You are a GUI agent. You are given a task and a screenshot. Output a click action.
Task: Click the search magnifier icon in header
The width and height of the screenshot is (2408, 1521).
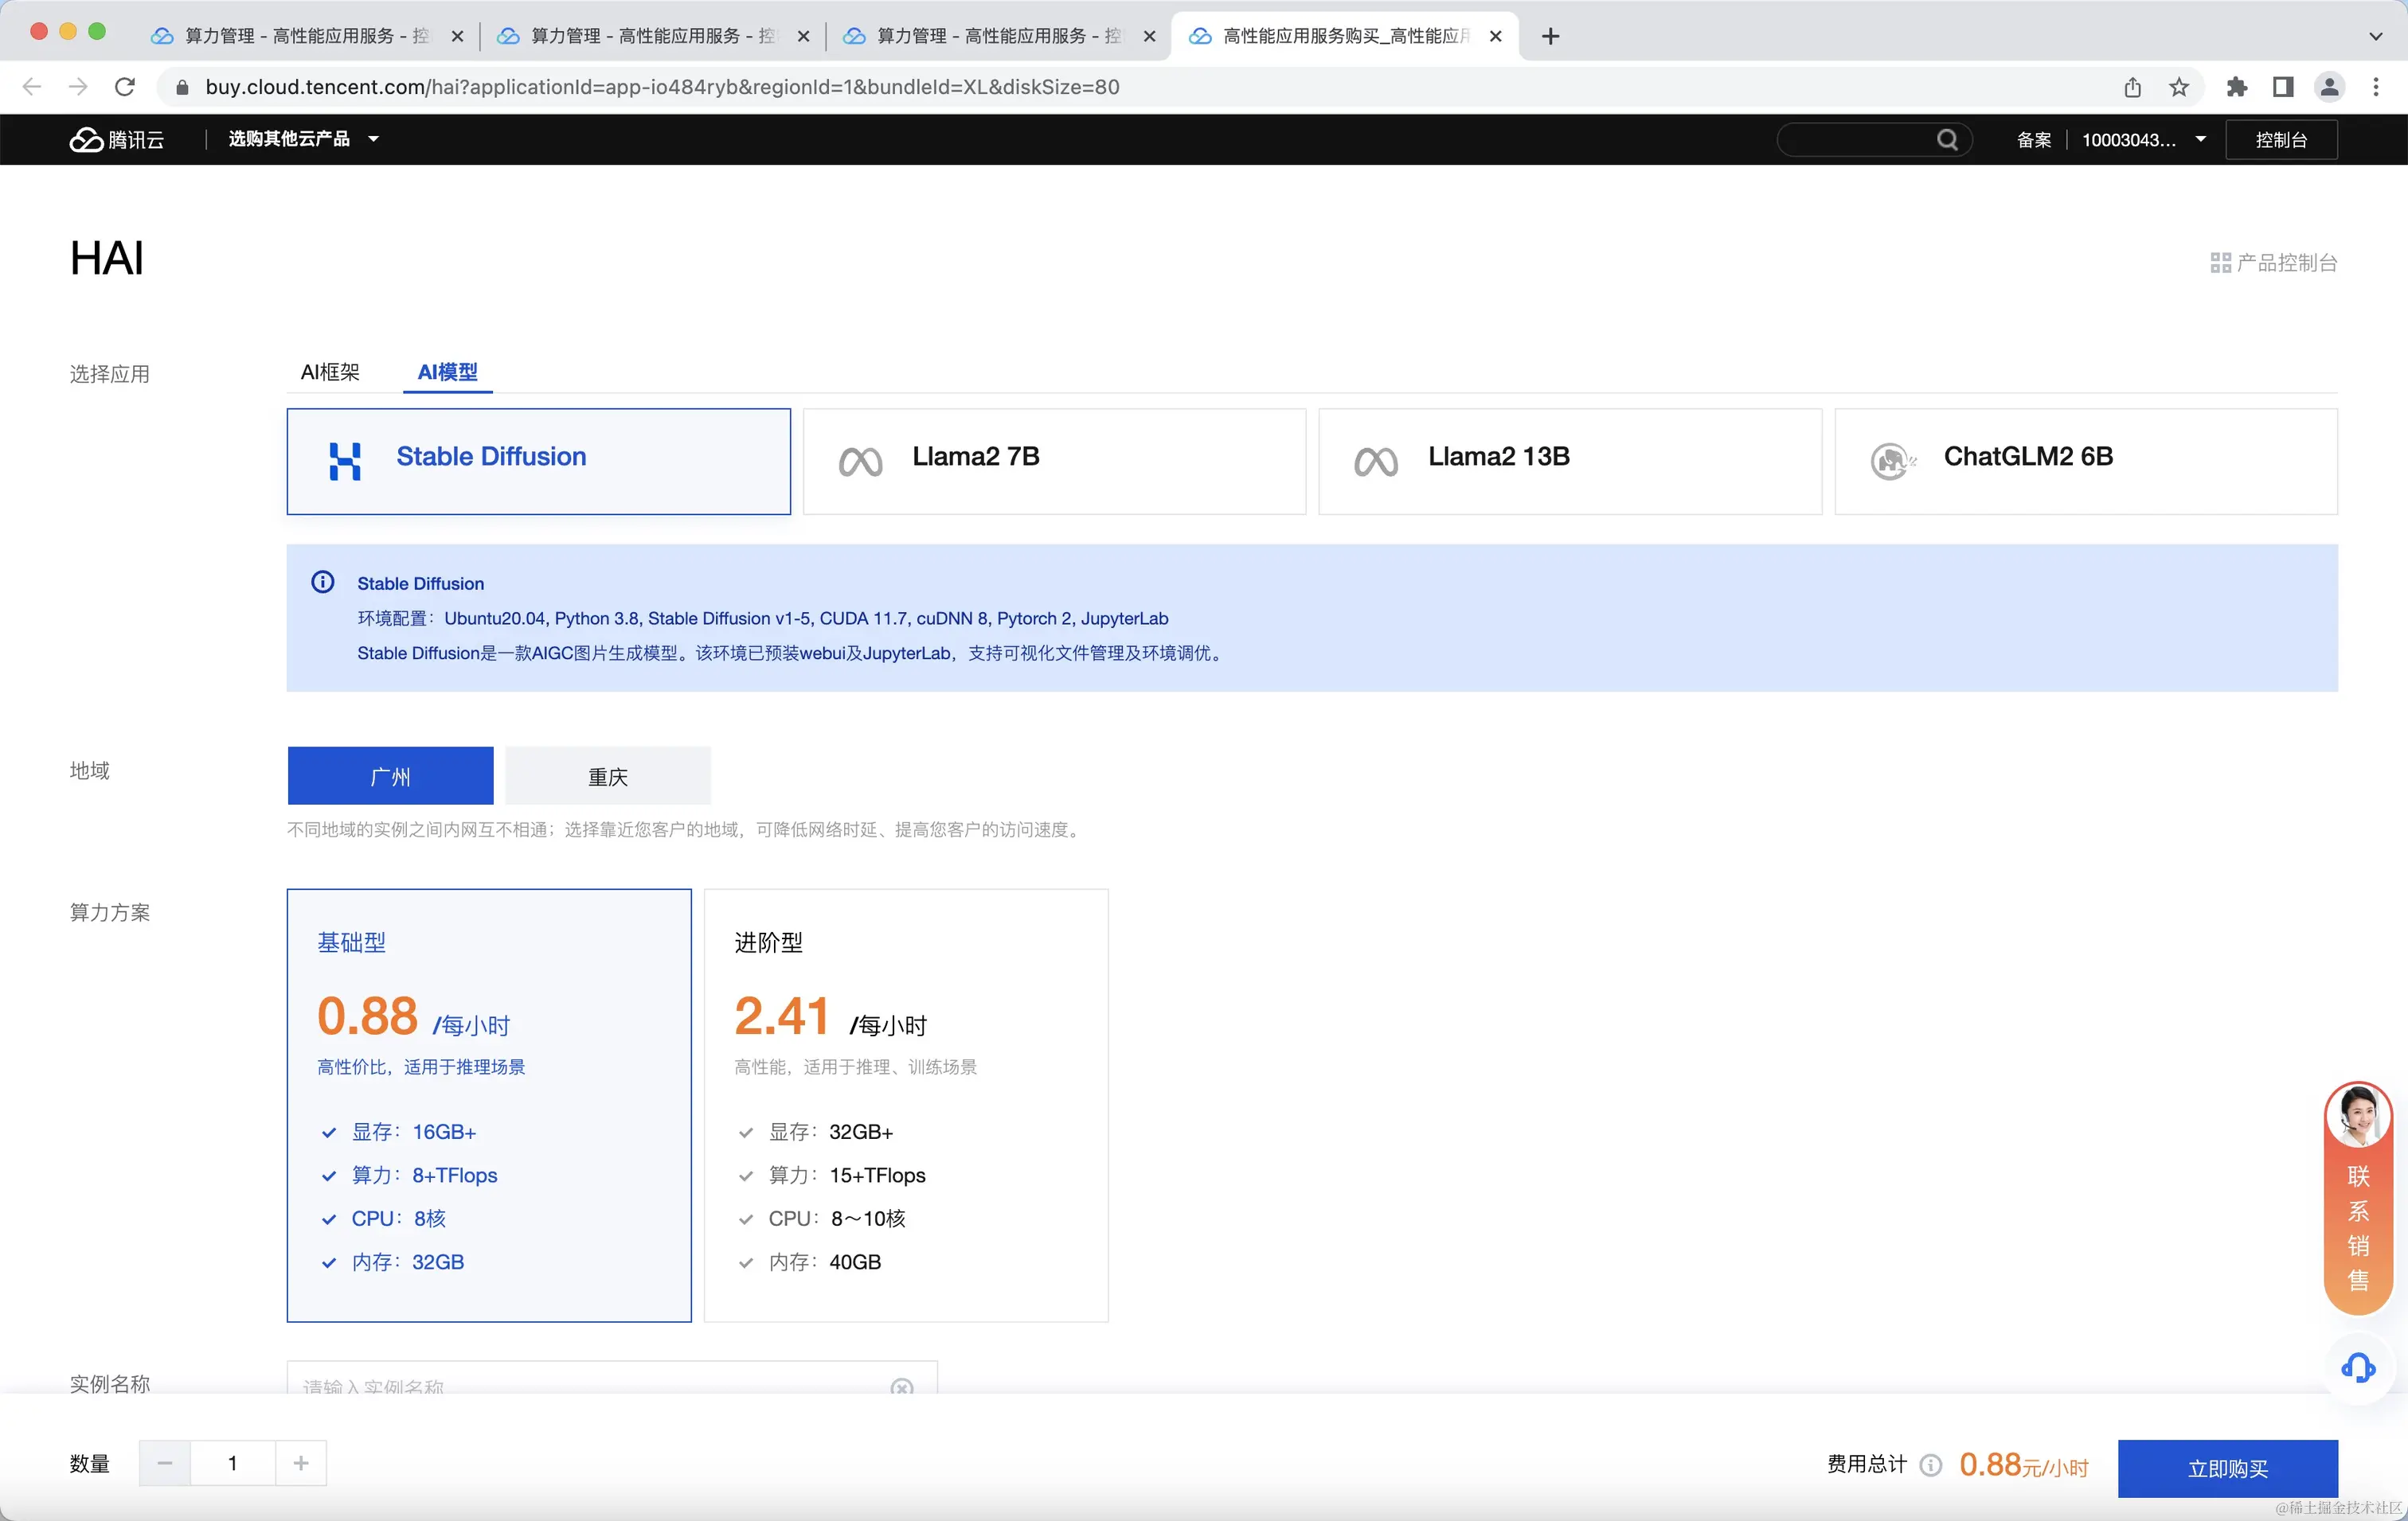coord(1946,140)
